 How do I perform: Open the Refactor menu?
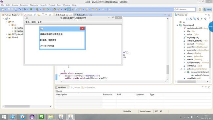click(24, 5)
